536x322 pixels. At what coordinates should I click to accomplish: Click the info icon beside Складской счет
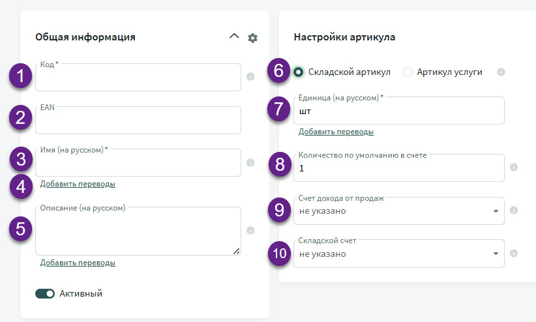pyautogui.click(x=513, y=254)
